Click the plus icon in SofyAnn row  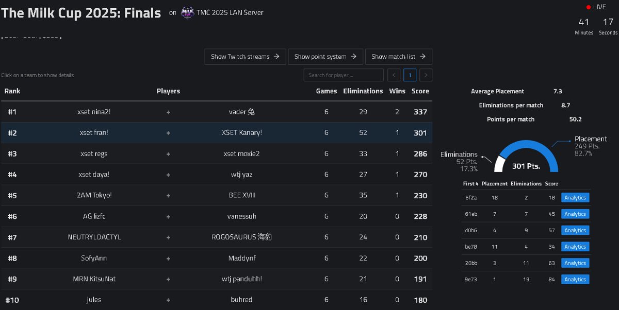click(168, 259)
